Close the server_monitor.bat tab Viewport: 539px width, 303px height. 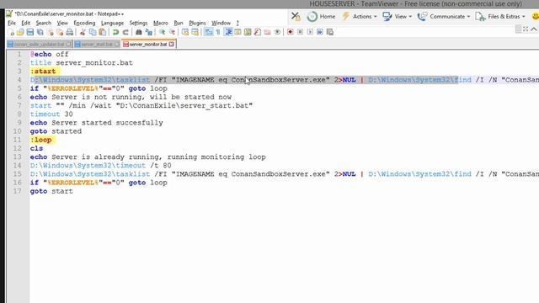[172, 45]
